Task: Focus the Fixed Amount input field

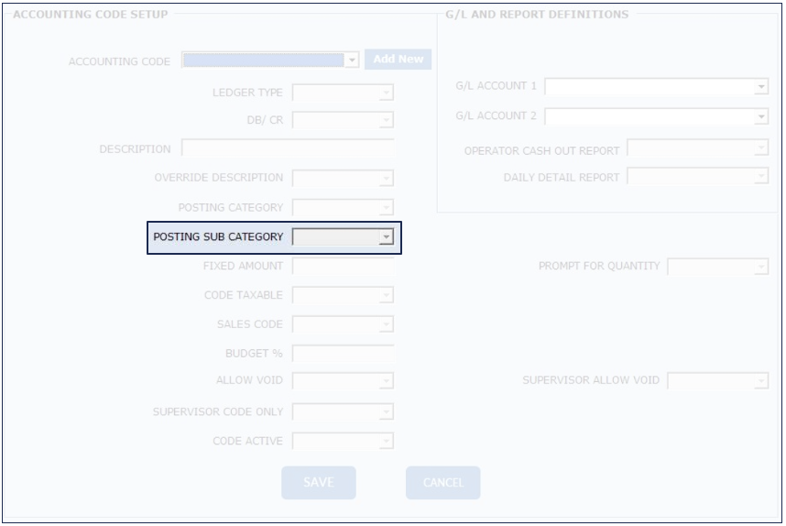Action: point(342,267)
